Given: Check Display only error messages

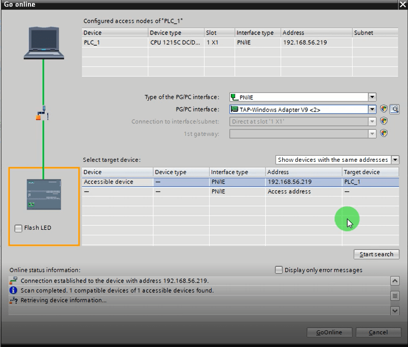Looking at the screenshot, I should pyautogui.click(x=279, y=270).
